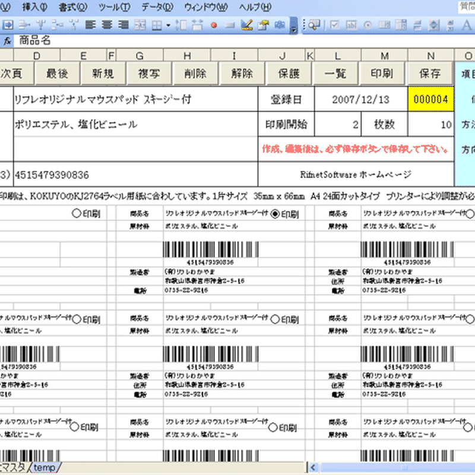475x475 pixels.
Task: Open the RifnetSoftware ホームページ link
Action: click(x=356, y=175)
